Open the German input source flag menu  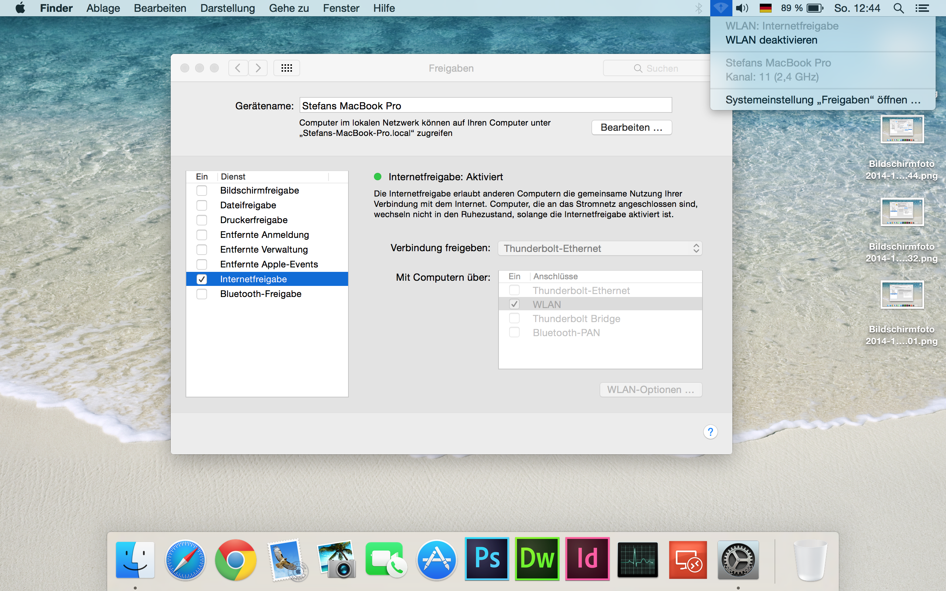[765, 8]
